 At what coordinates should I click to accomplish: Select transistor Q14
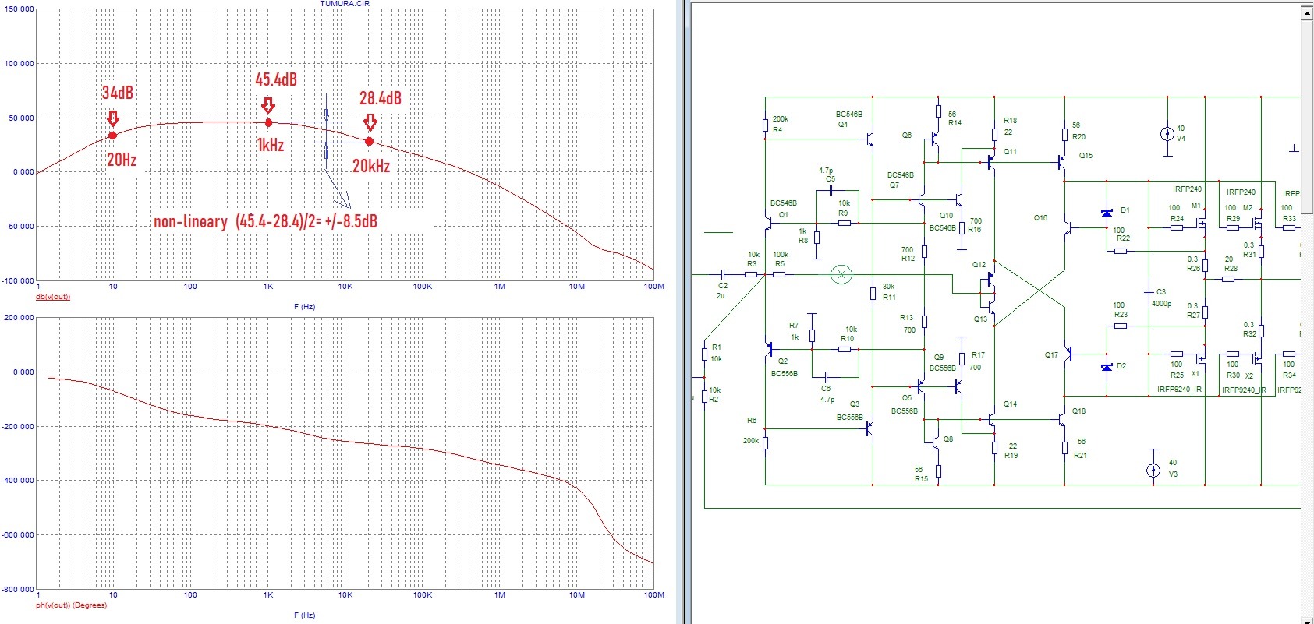point(990,420)
